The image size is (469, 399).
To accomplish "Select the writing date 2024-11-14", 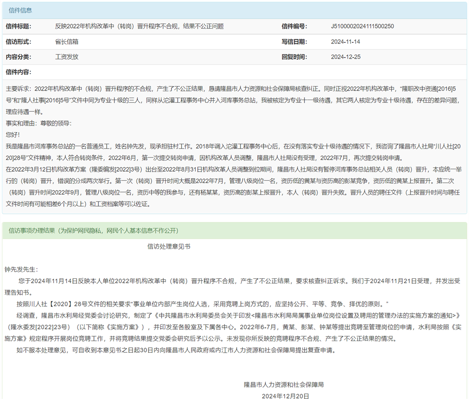I will point(345,41).
